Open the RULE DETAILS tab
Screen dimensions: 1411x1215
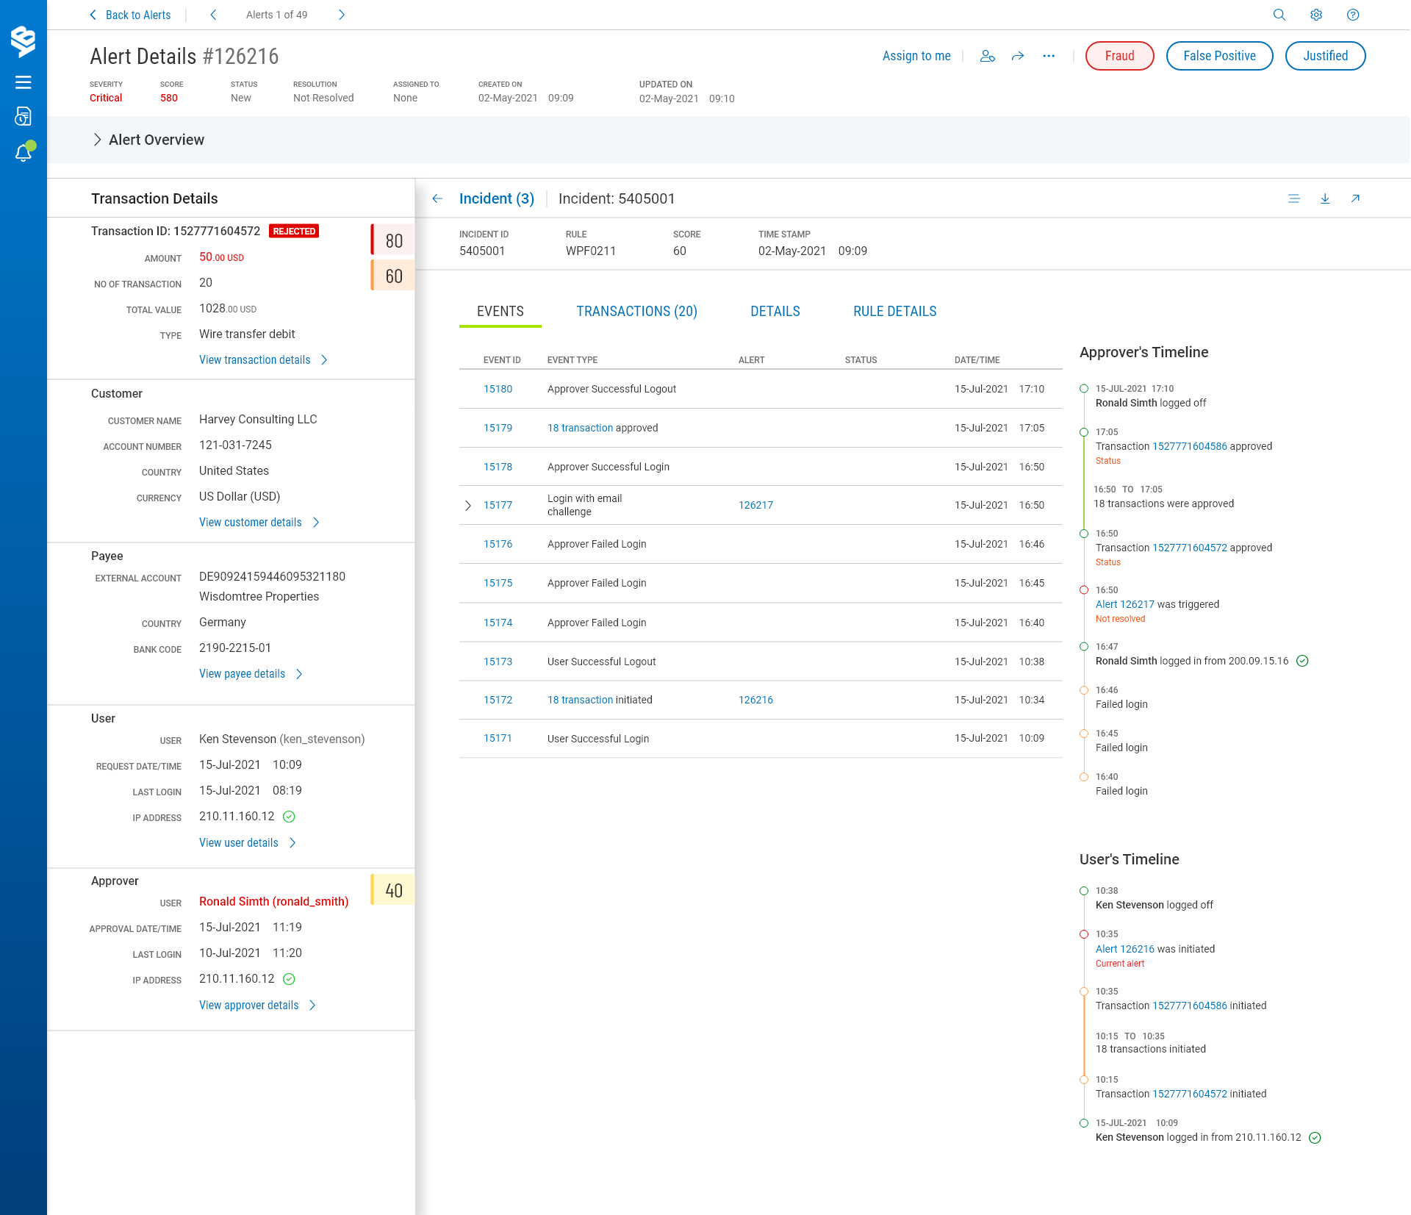click(894, 312)
